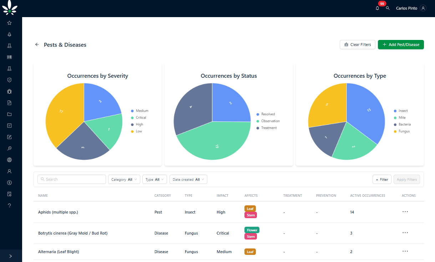Click the barcode icon in the sidebar

click(x=9, y=57)
